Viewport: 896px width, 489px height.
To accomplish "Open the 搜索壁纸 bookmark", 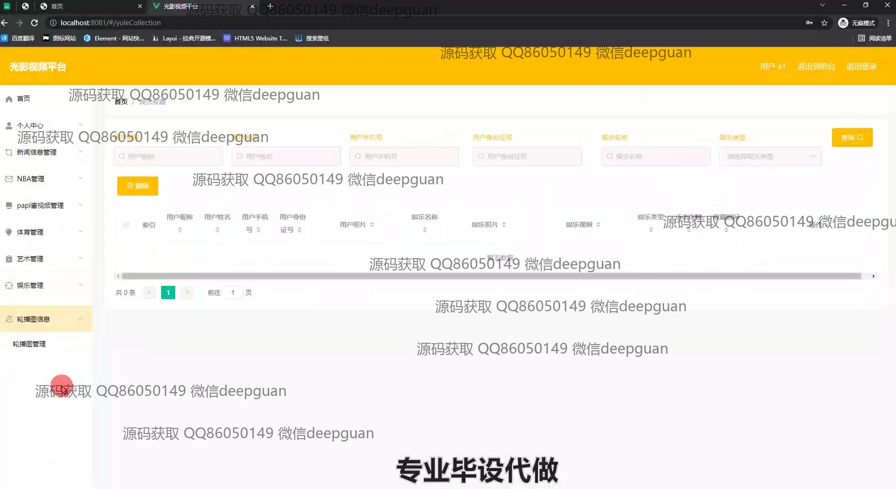I will click(x=312, y=38).
